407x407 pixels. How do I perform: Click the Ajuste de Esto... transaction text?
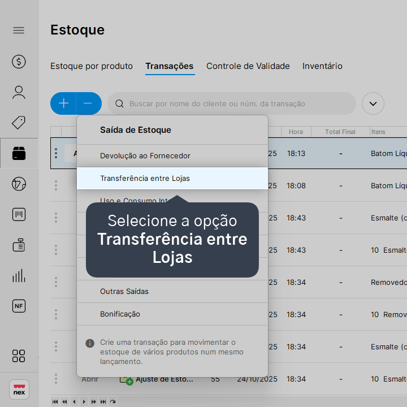164,379
